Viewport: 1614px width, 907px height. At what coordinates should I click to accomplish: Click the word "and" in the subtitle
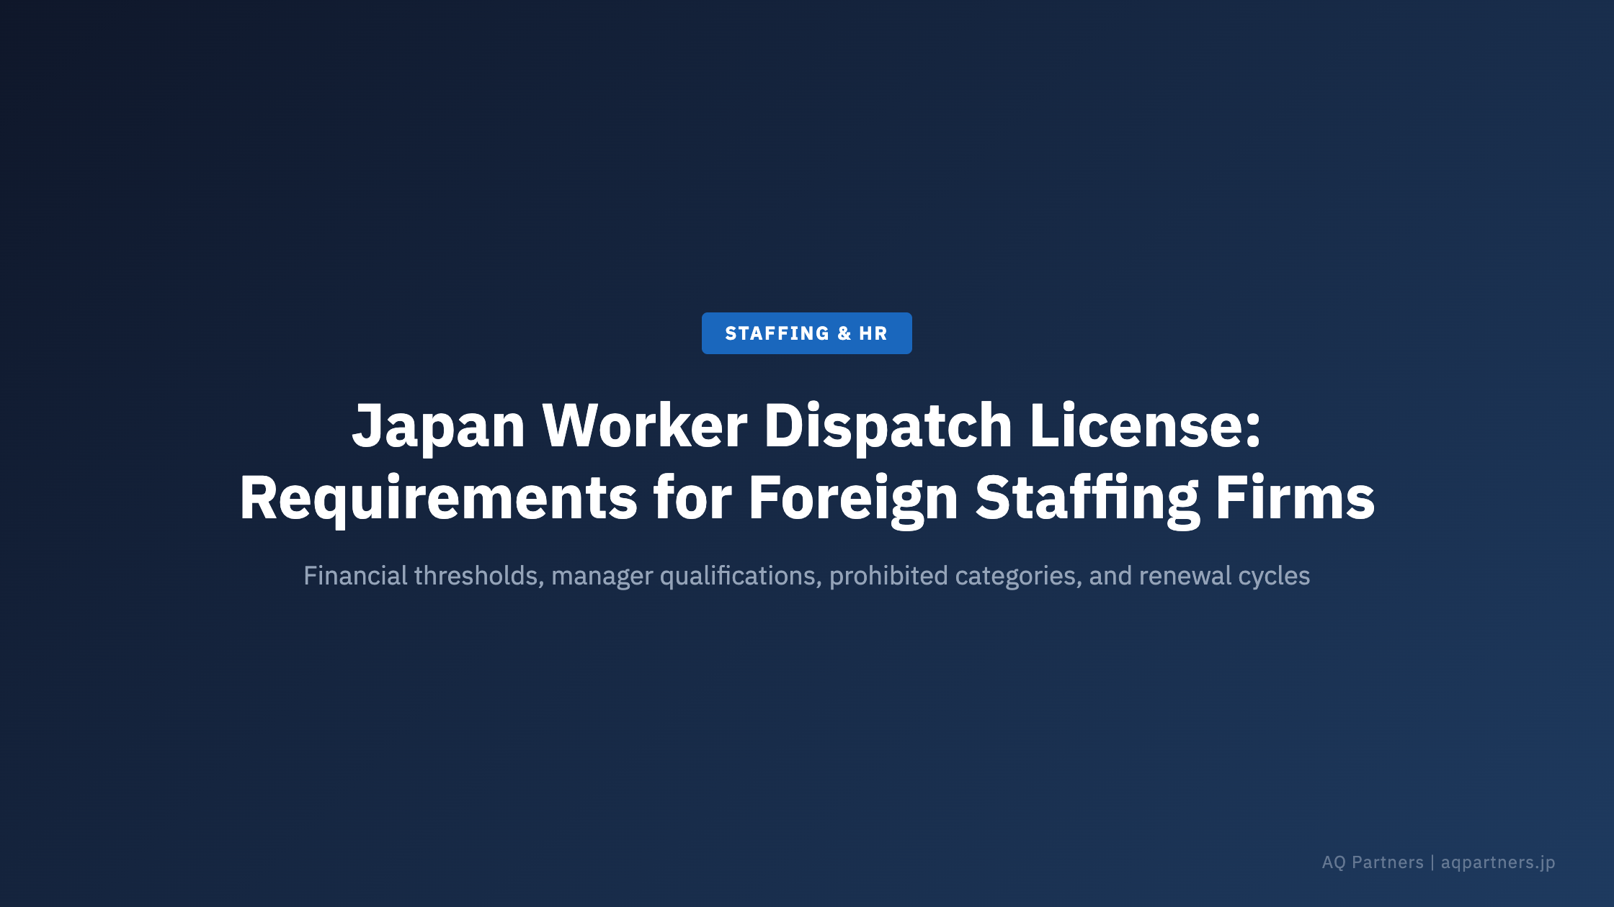1110,576
